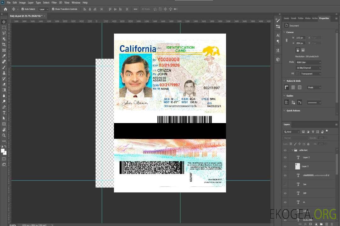
Task: Hide the 'edits text' group
Action: (285, 150)
